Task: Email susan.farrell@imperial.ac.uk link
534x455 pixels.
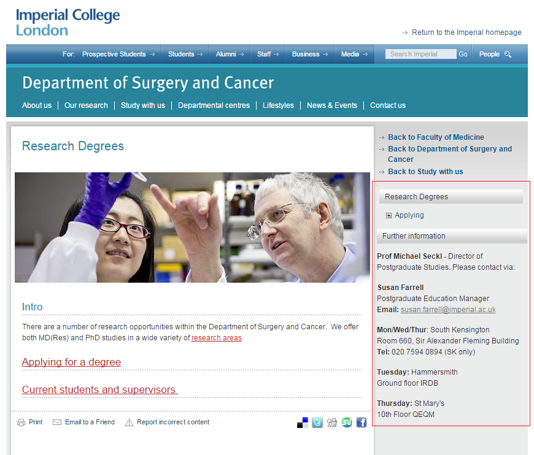Action: click(448, 310)
